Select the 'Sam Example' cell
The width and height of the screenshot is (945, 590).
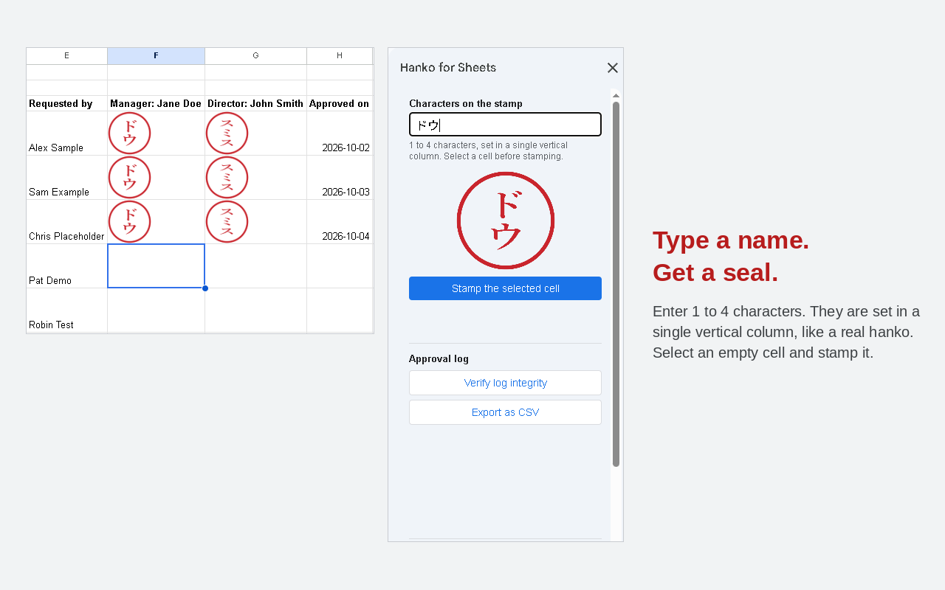pyautogui.click(x=66, y=177)
